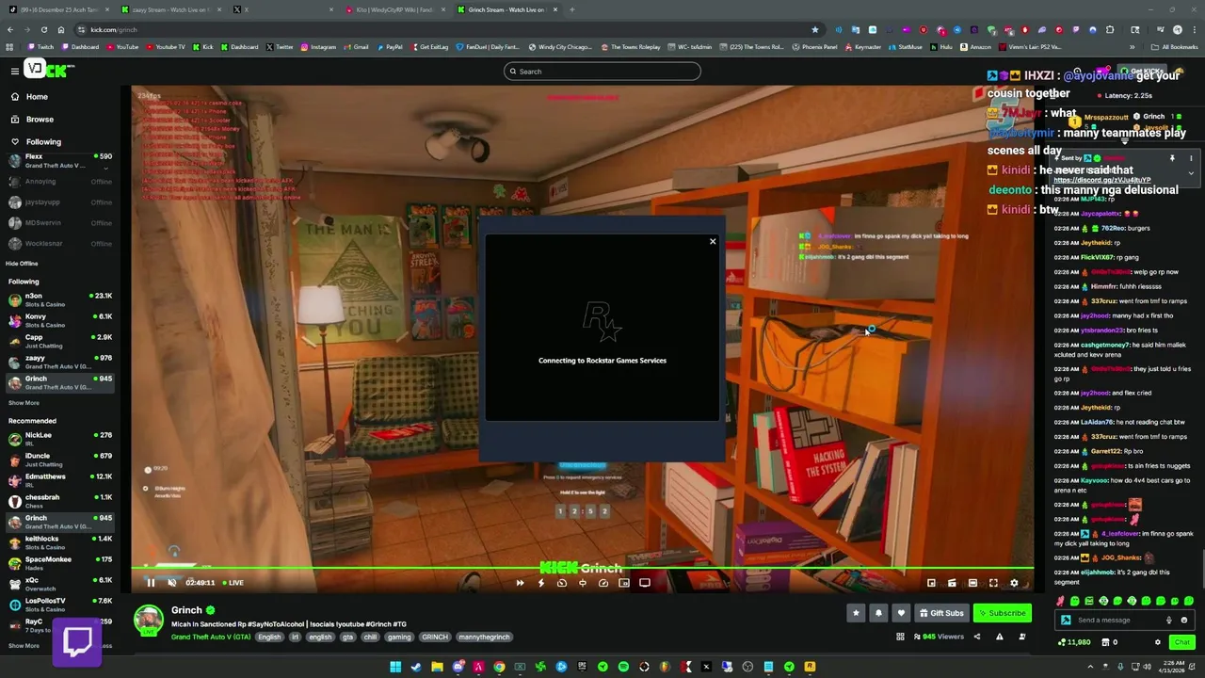Click the Kick search field
The height and width of the screenshot is (678, 1205).
click(602, 72)
